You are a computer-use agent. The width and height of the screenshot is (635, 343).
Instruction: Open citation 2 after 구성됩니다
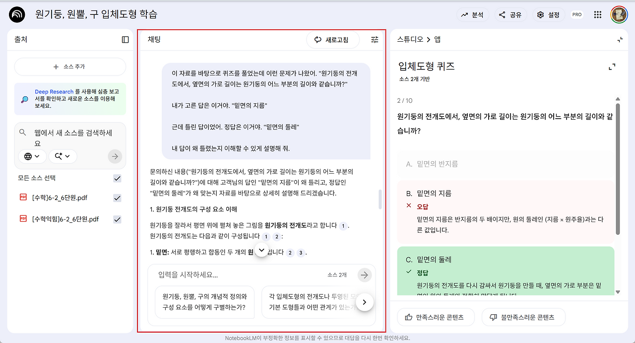tap(277, 237)
